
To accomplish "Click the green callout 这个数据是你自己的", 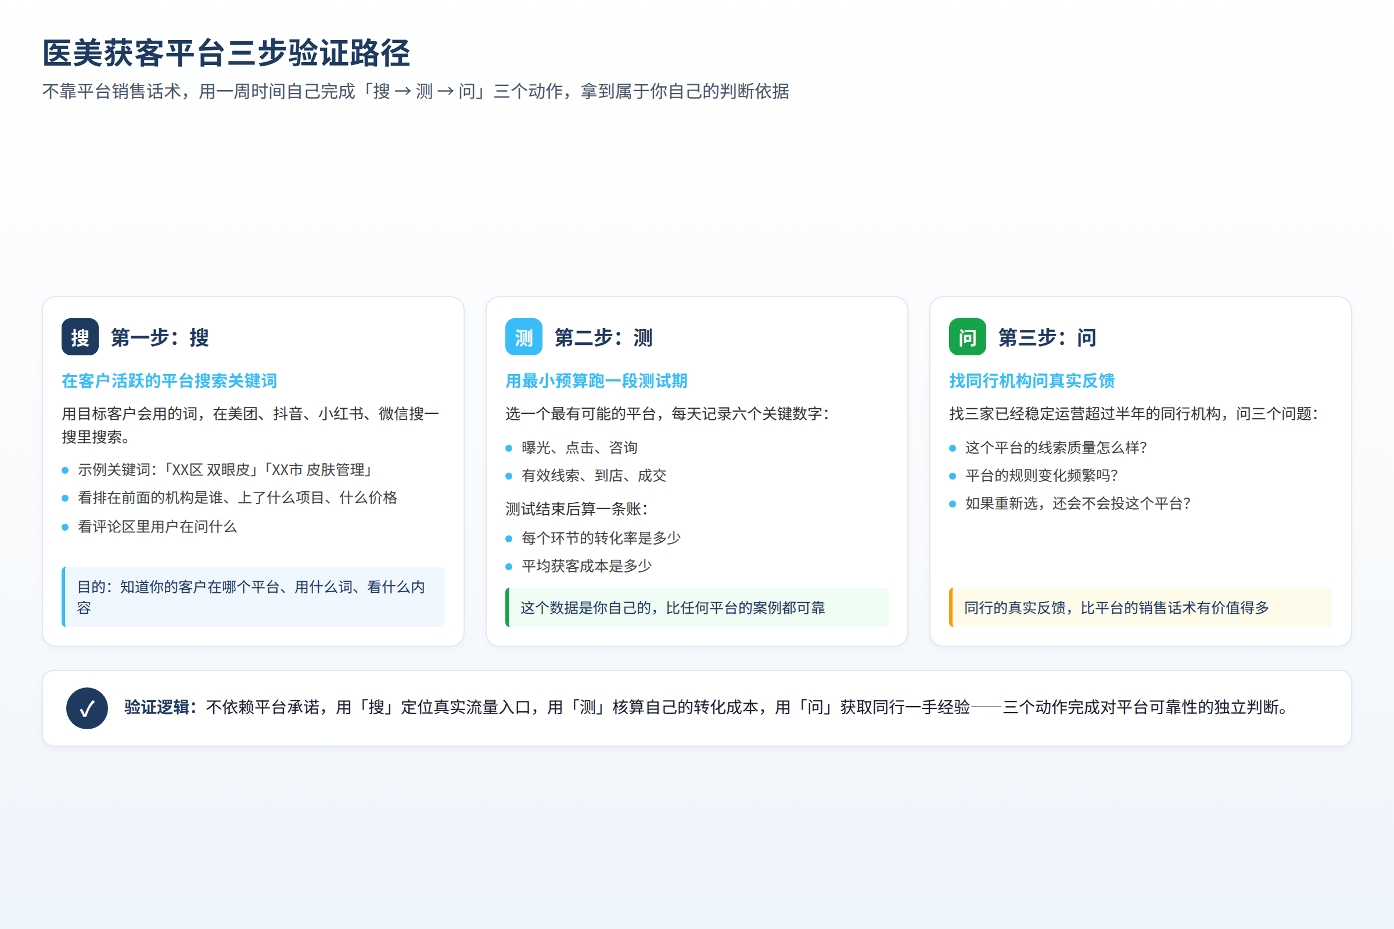I will 697,607.
